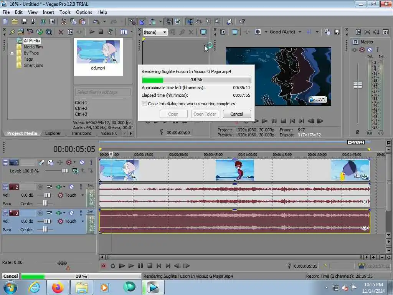Open the Insert menu

pos(48,12)
